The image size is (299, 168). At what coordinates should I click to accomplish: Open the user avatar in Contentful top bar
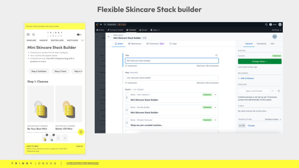click(x=280, y=24)
